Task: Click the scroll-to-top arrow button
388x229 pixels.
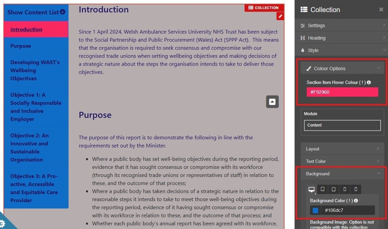Action: tap(272, 102)
